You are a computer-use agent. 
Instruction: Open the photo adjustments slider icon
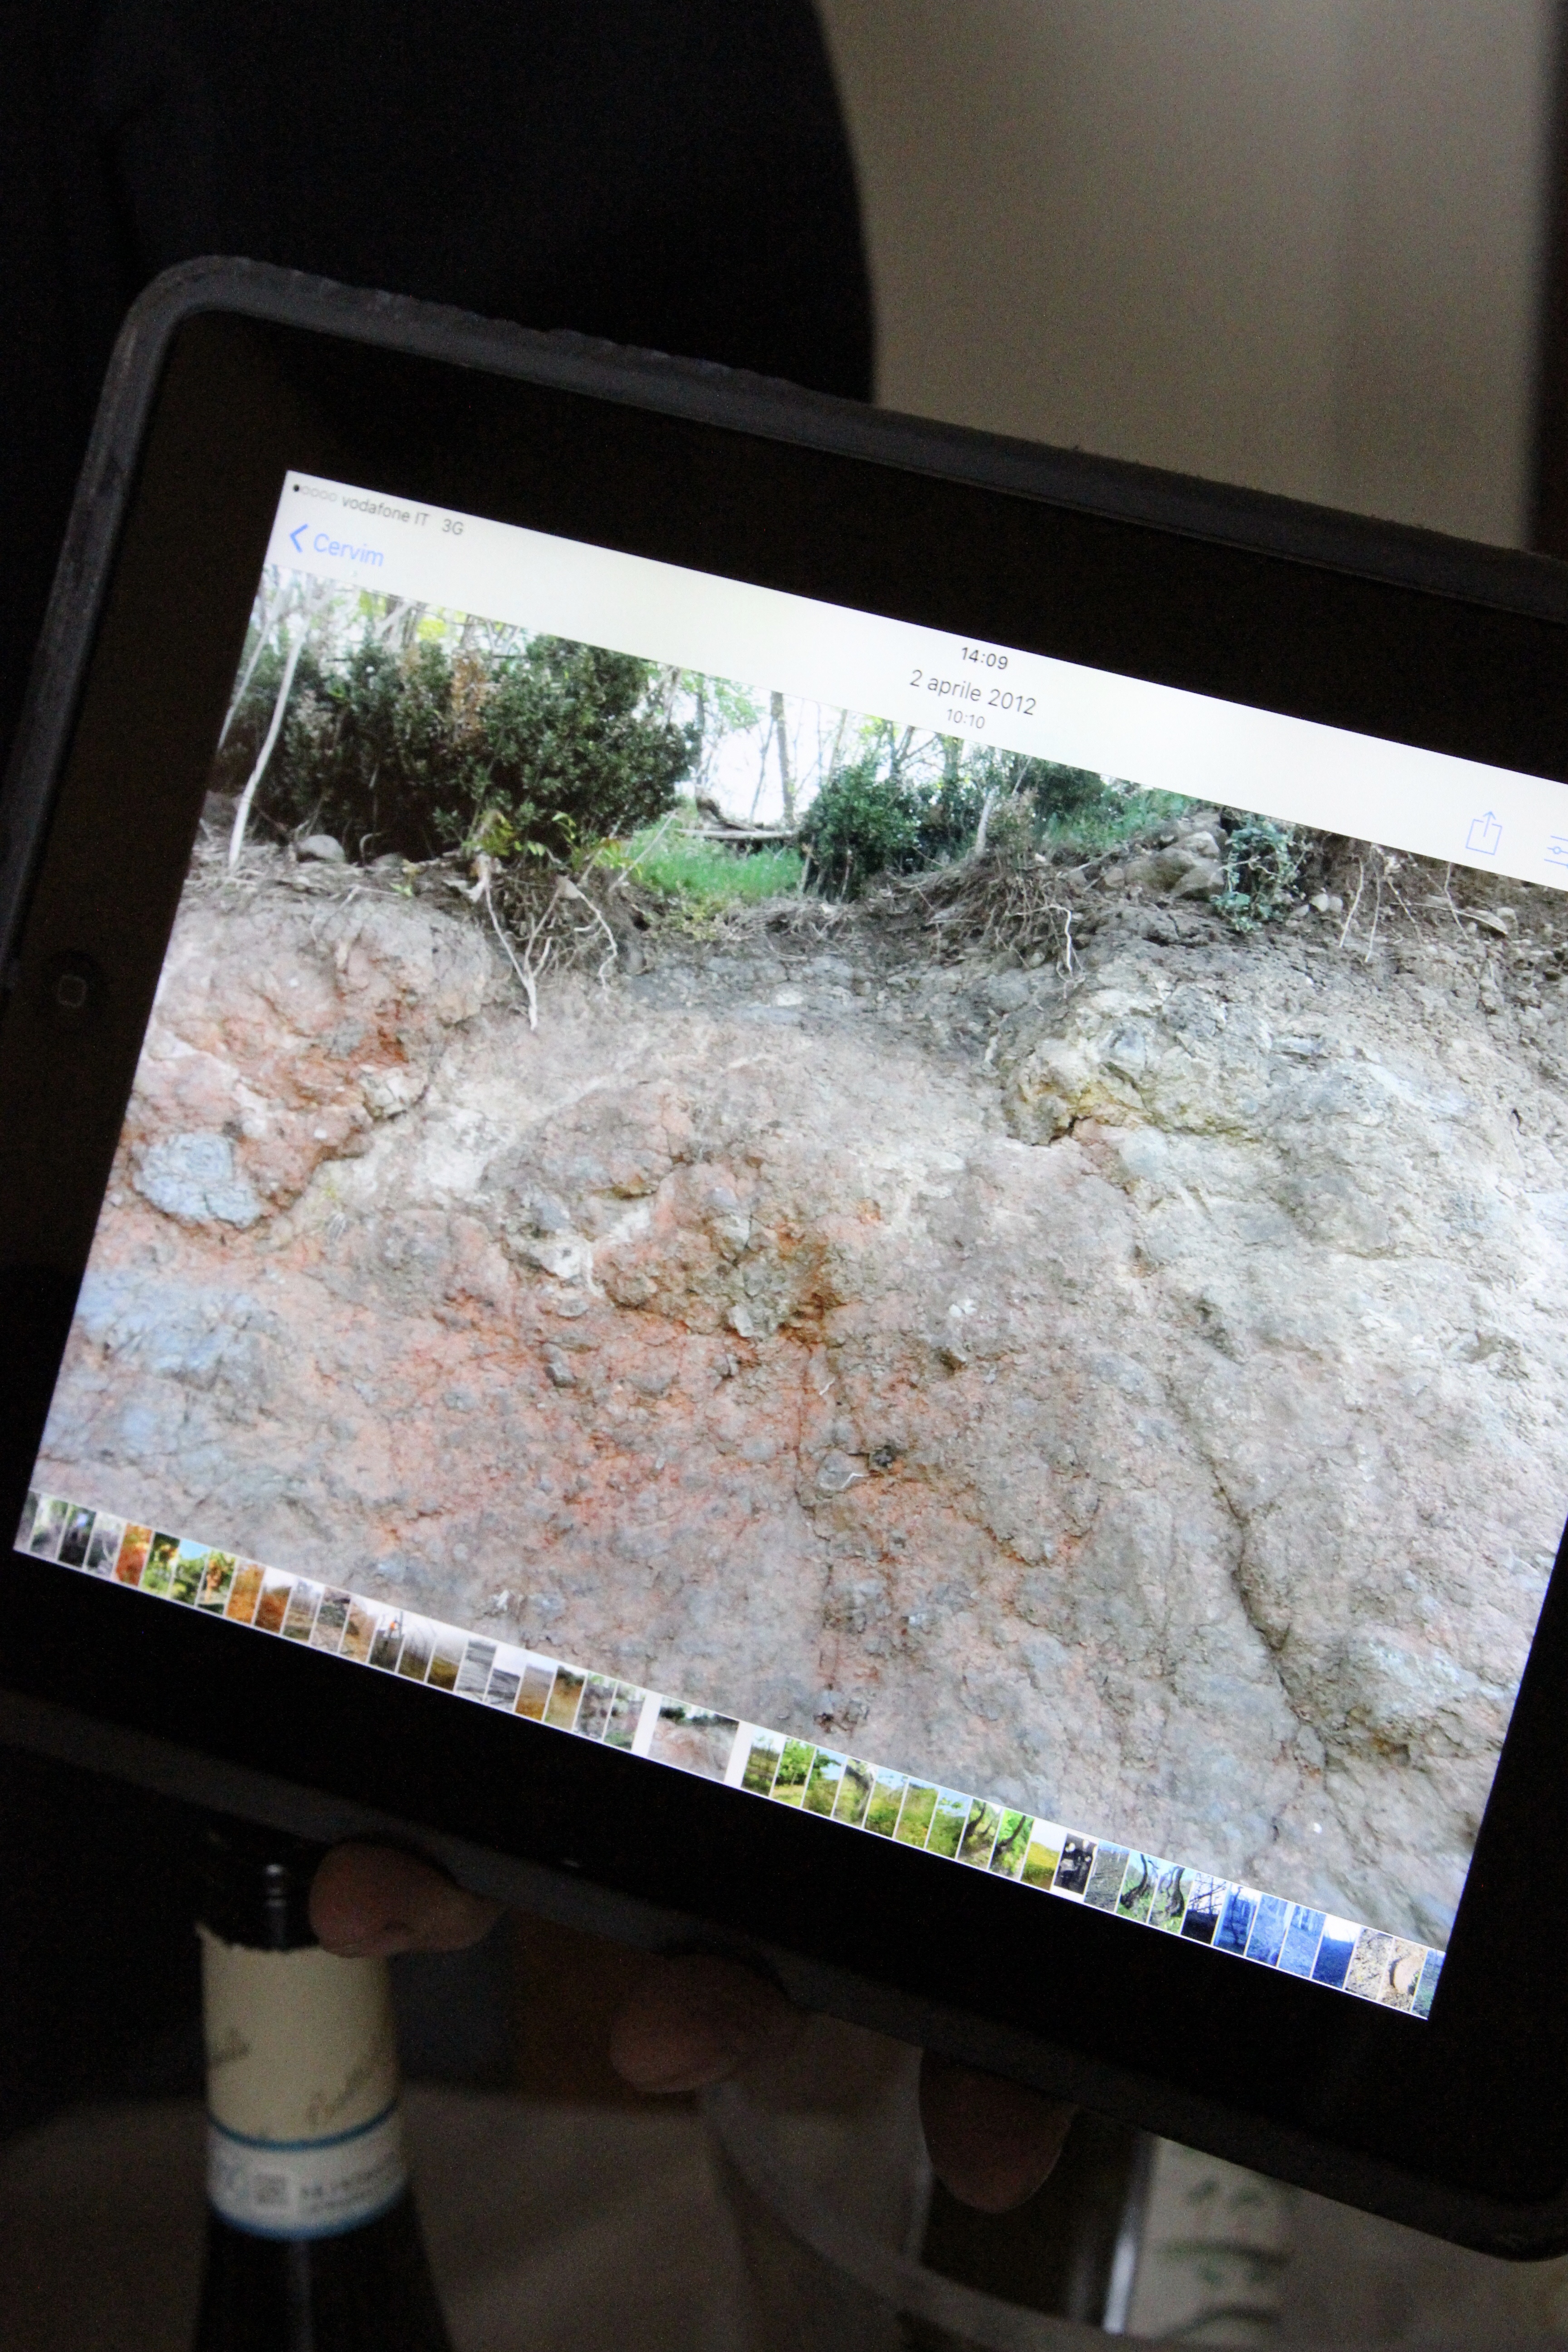pyautogui.click(x=1557, y=851)
